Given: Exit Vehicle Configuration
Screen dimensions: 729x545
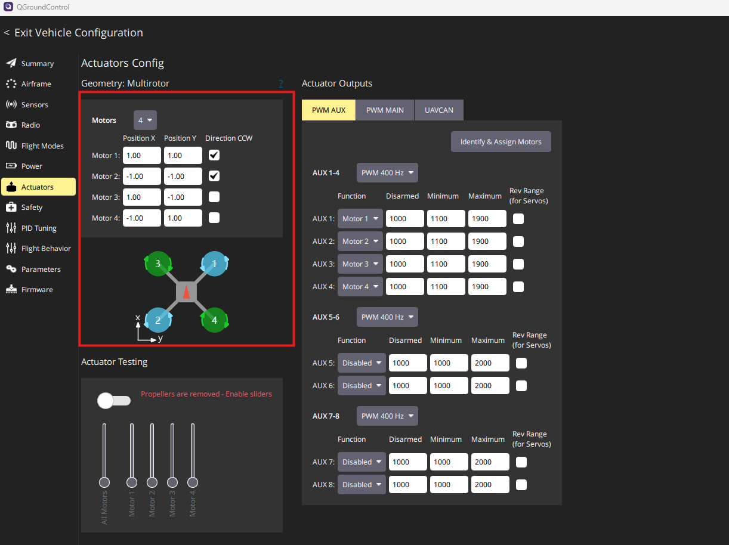Looking at the screenshot, I should click(73, 33).
